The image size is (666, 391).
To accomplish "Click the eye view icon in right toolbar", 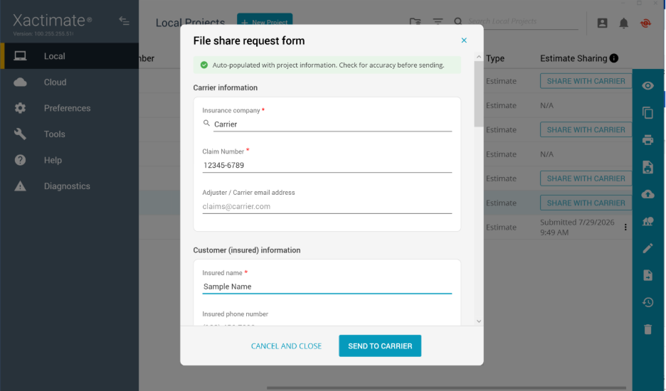I will (x=647, y=86).
